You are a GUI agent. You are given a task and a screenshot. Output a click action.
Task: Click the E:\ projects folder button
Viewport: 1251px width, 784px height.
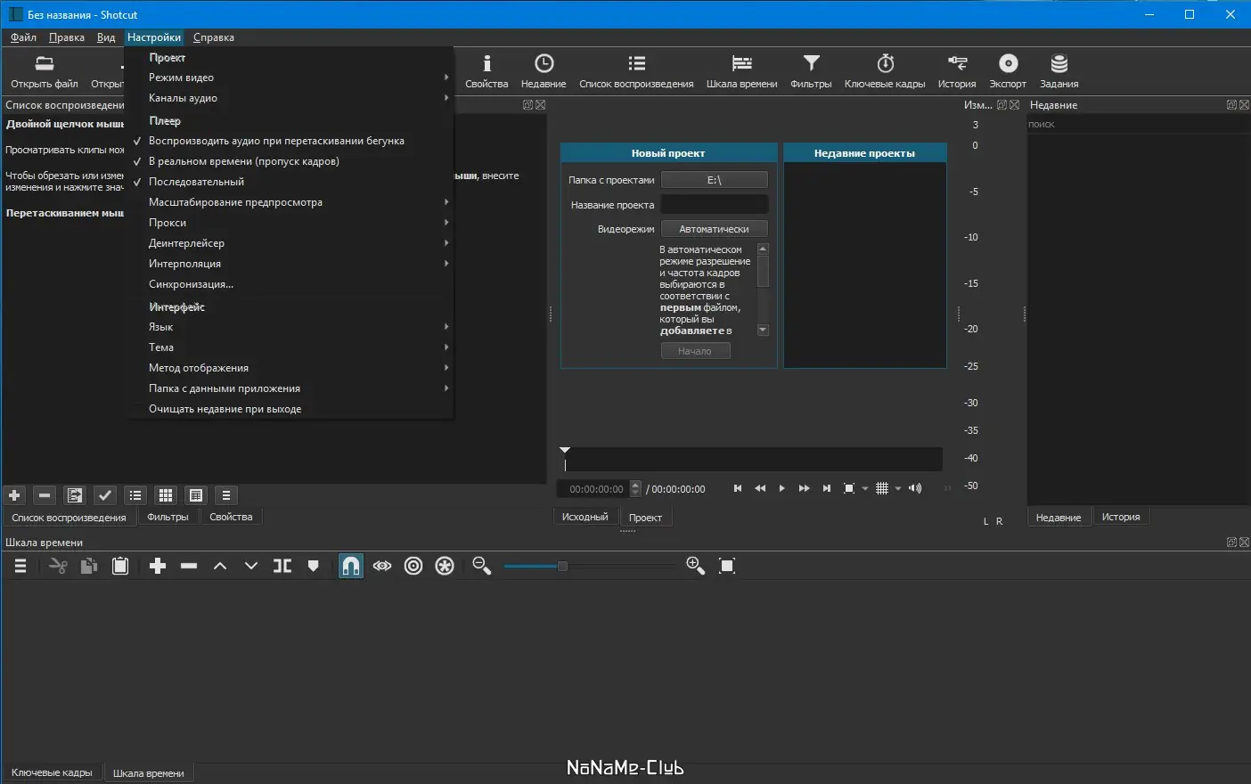(714, 180)
